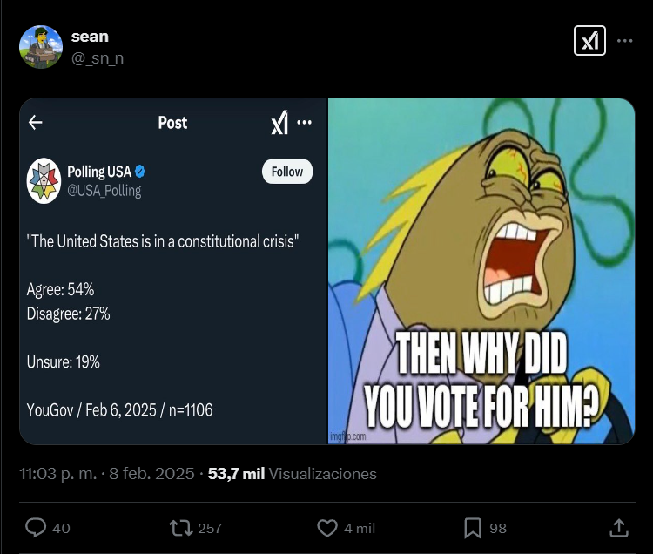
Task: Open sean's profile avatar
Action: 41,47
